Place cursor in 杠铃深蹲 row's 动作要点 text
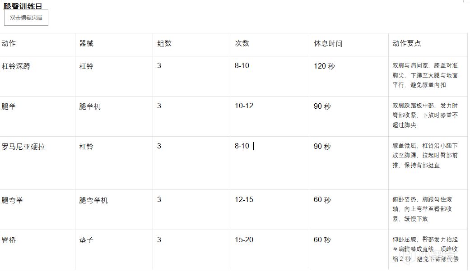 point(425,75)
